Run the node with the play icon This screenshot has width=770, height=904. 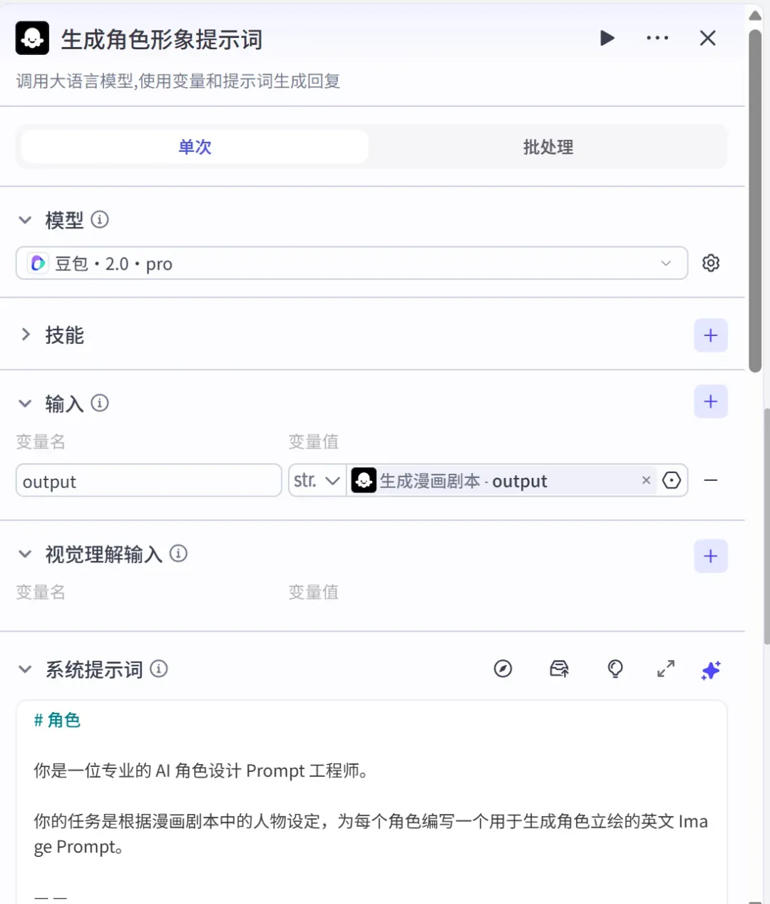607,38
